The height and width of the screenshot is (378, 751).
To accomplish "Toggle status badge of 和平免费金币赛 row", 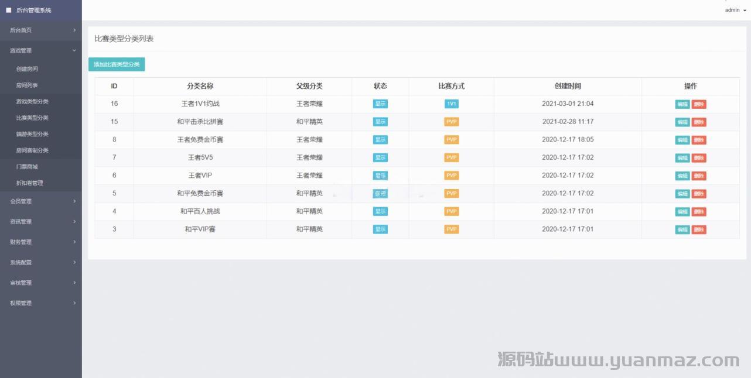I will pos(380,194).
